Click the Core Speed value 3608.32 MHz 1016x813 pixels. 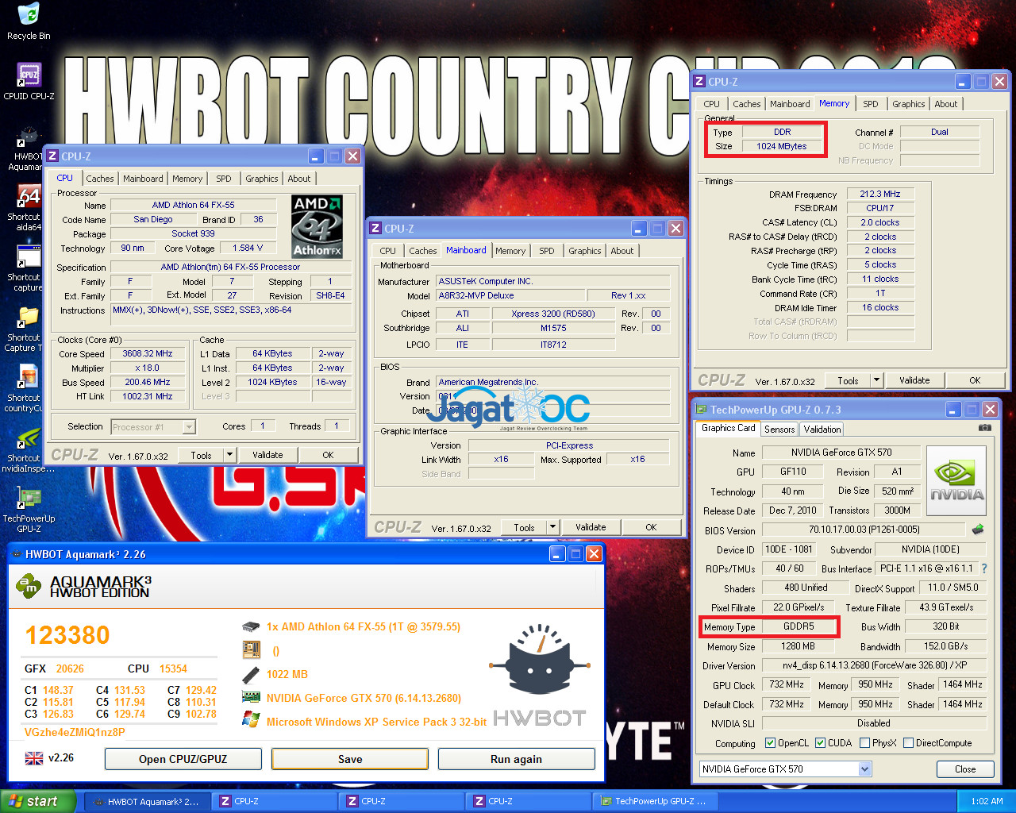coord(148,354)
